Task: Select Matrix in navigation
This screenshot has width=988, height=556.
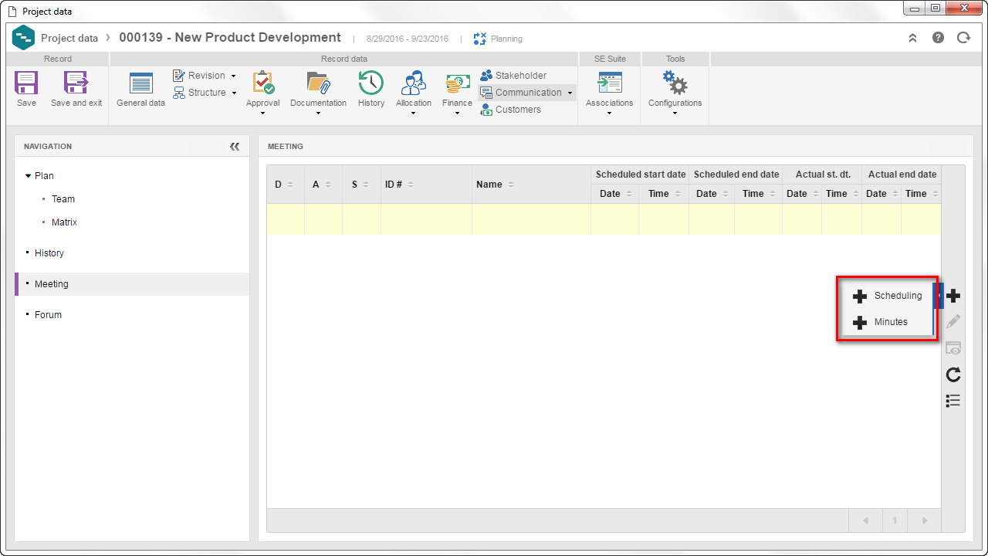Action: 64,222
